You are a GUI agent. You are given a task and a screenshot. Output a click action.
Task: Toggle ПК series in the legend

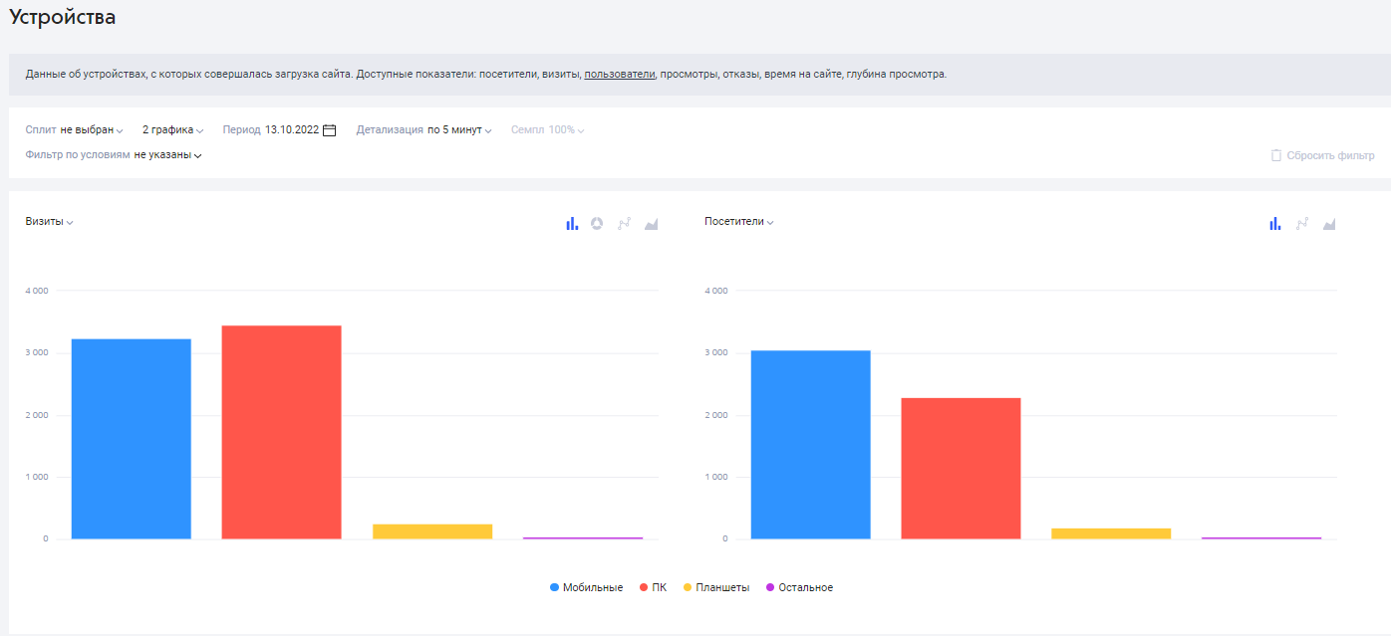pyautogui.click(x=653, y=587)
